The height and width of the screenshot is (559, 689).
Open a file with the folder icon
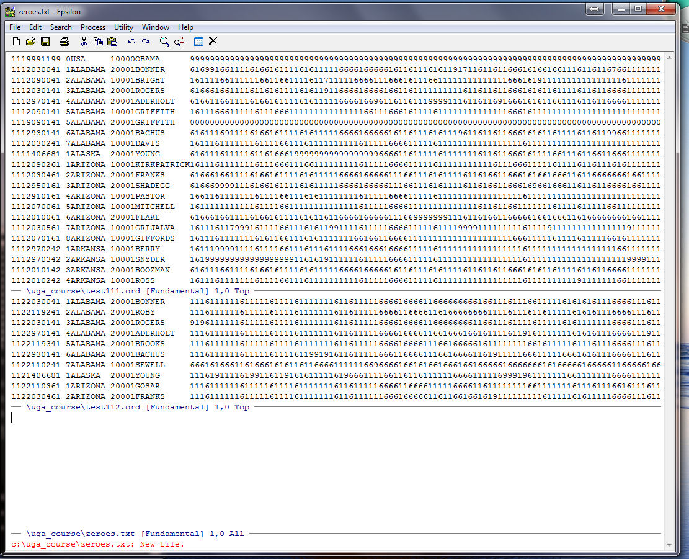tap(30, 42)
